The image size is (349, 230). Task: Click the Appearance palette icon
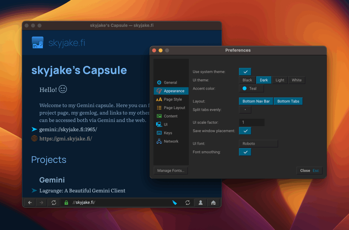click(x=159, y=91)
